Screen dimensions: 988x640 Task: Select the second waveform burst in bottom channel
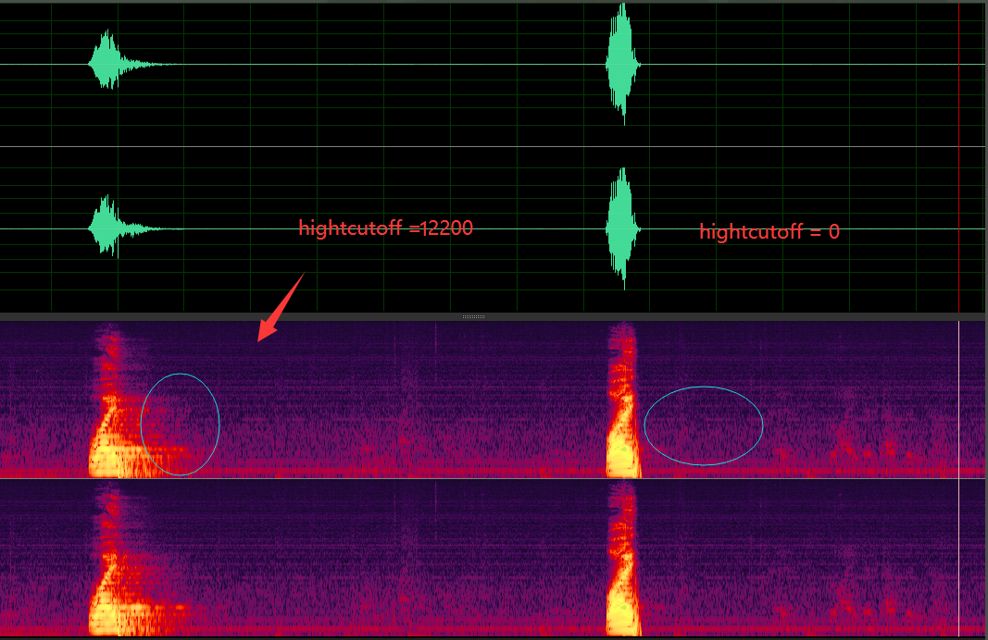click(623, 228)
